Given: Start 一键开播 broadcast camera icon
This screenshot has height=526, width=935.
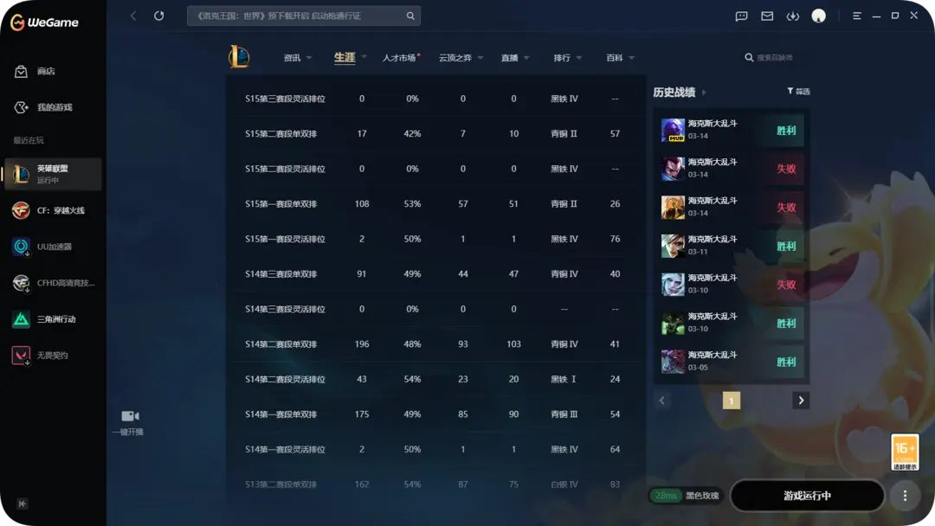Looking at the screenshot, I should coord(130,416).
